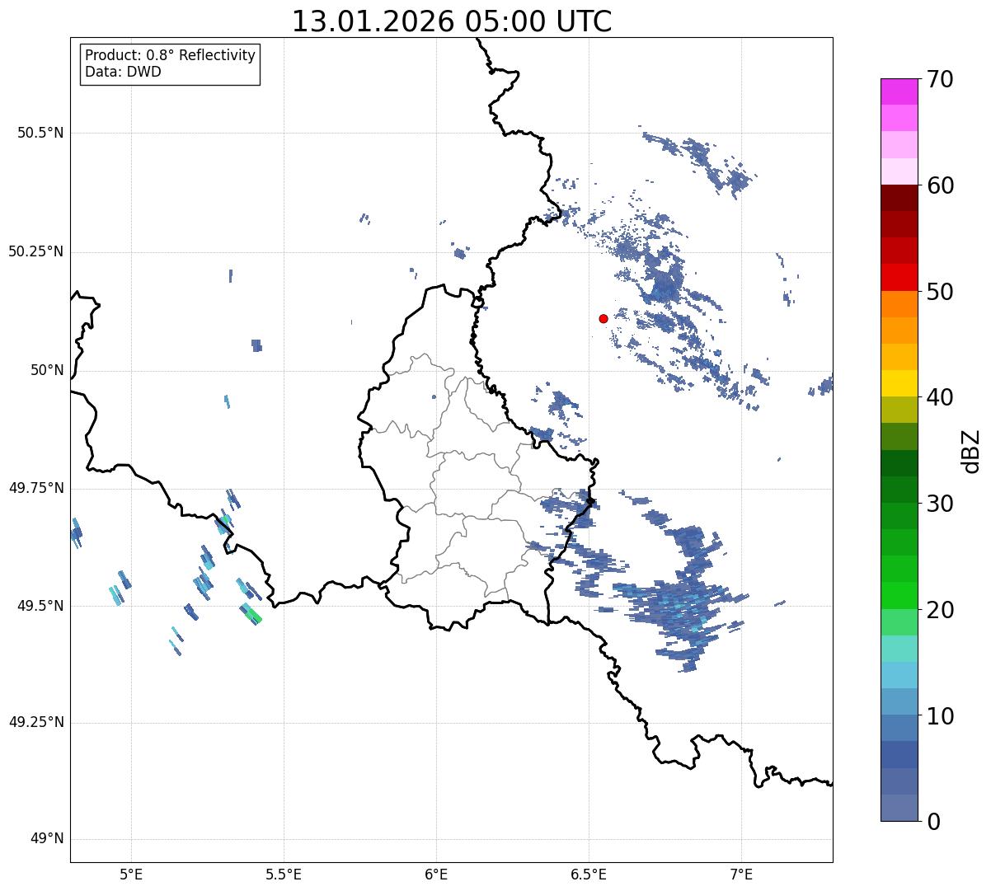The height and width of the screenshot is (891, 991).
Task: Click the '50.5°N' latitude label
Action: [x=40, y=133]
